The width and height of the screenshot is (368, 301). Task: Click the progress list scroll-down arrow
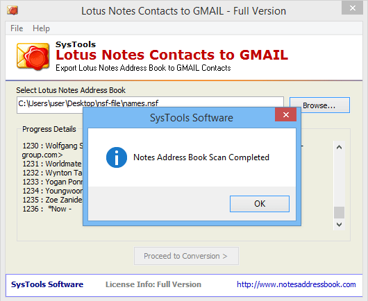coord(339,225)
